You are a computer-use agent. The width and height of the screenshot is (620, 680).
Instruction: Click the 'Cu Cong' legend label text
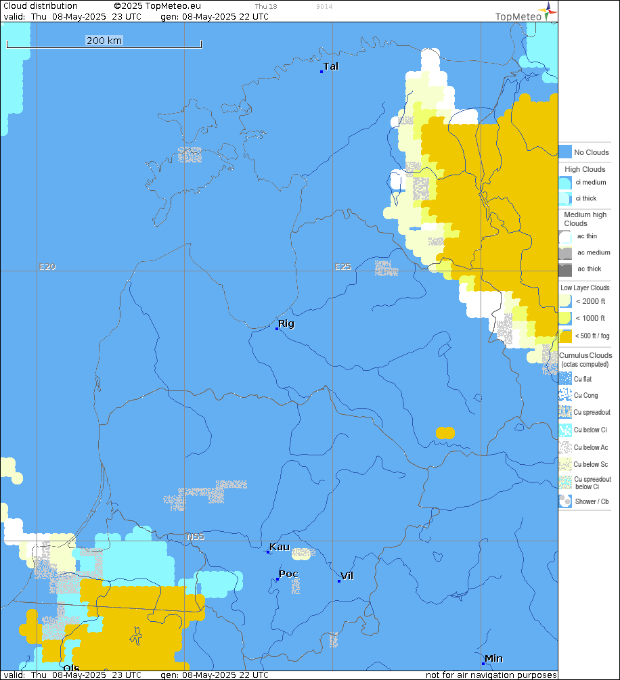pyautogui.click(x=585, y=395)
